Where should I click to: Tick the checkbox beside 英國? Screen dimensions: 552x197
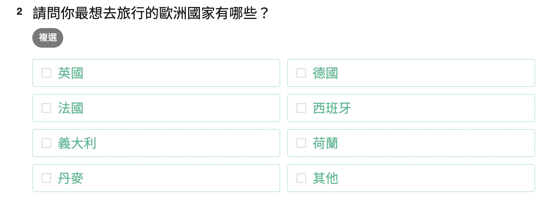pos(46,73)
